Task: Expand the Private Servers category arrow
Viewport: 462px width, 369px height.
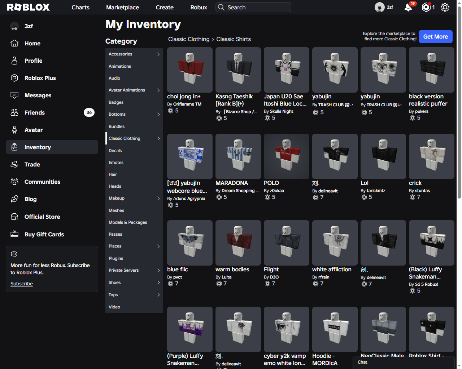Action: pyautogui.click(x=158, y=270)
